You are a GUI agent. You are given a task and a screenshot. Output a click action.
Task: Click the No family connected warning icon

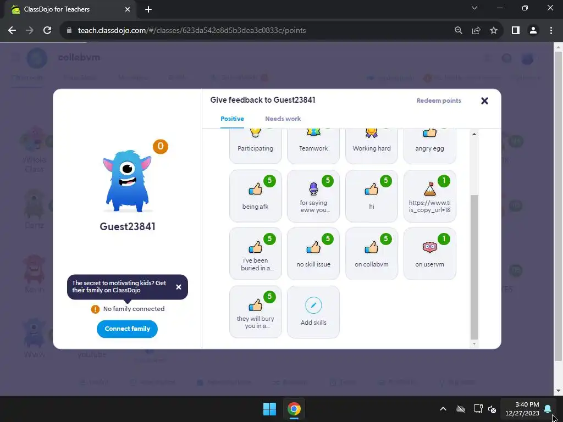(95, 309)
